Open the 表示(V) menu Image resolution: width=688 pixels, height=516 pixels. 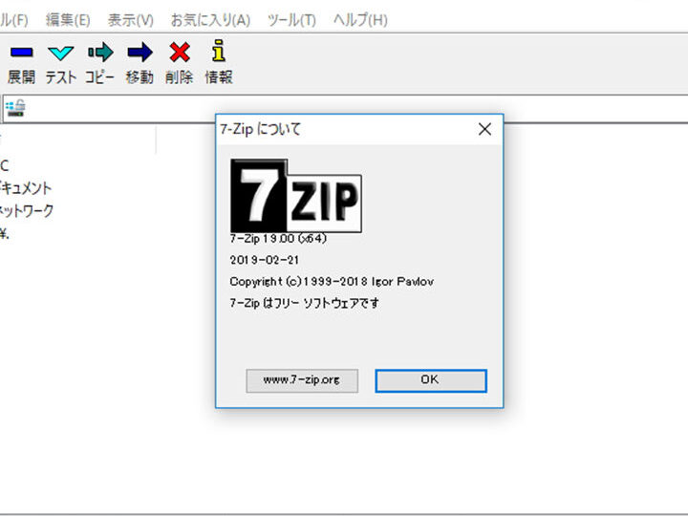[x=130, y=19]
